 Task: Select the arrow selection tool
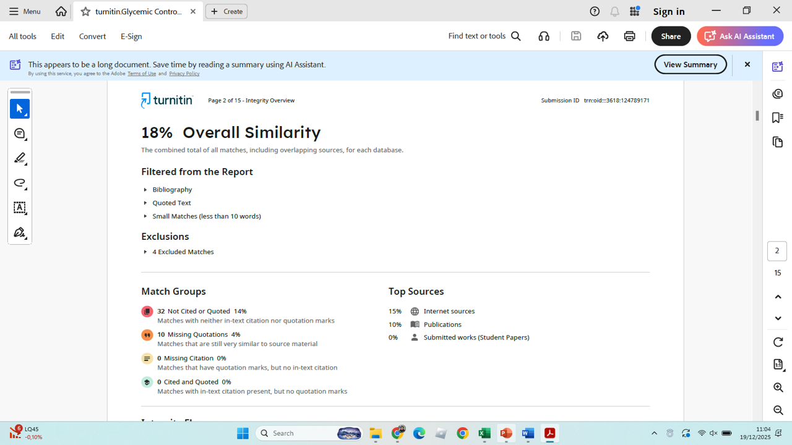pos(20,109)
